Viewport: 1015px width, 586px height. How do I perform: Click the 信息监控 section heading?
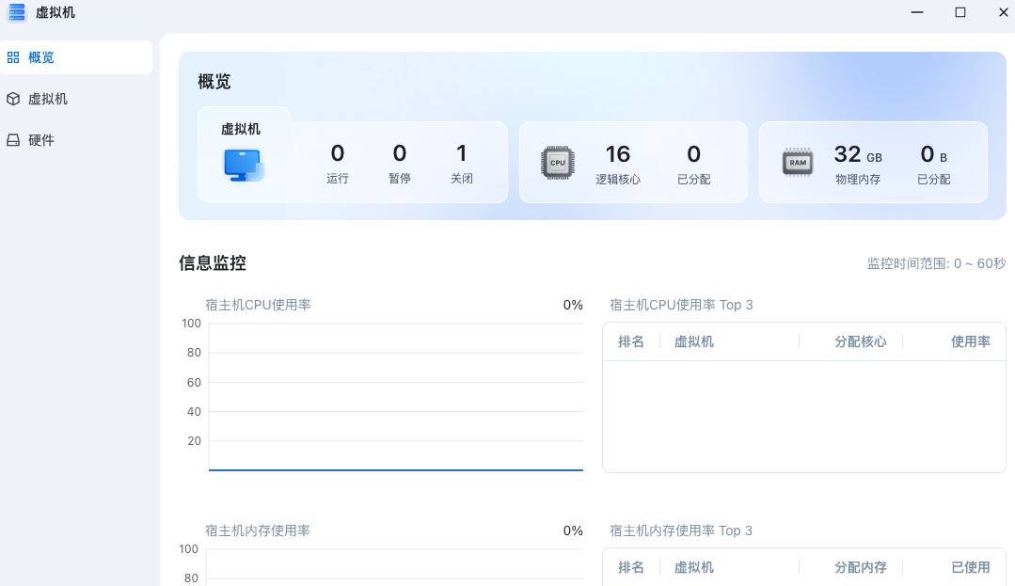point(213,262)
